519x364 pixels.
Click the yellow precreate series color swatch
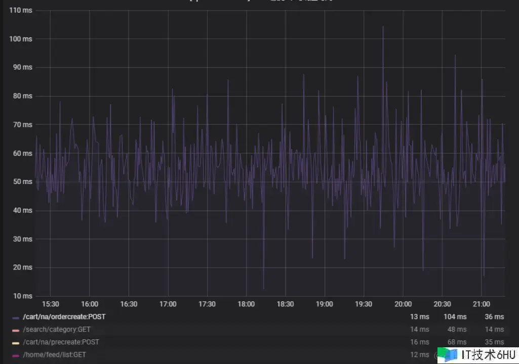(x=16, y=343)
